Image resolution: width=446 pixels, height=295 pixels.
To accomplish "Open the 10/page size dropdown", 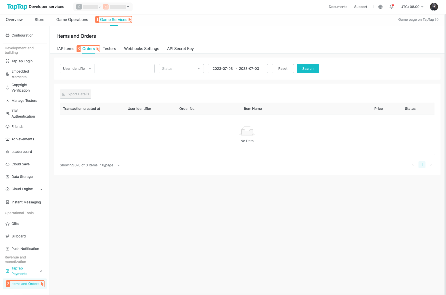I will (x=110, y=165).
